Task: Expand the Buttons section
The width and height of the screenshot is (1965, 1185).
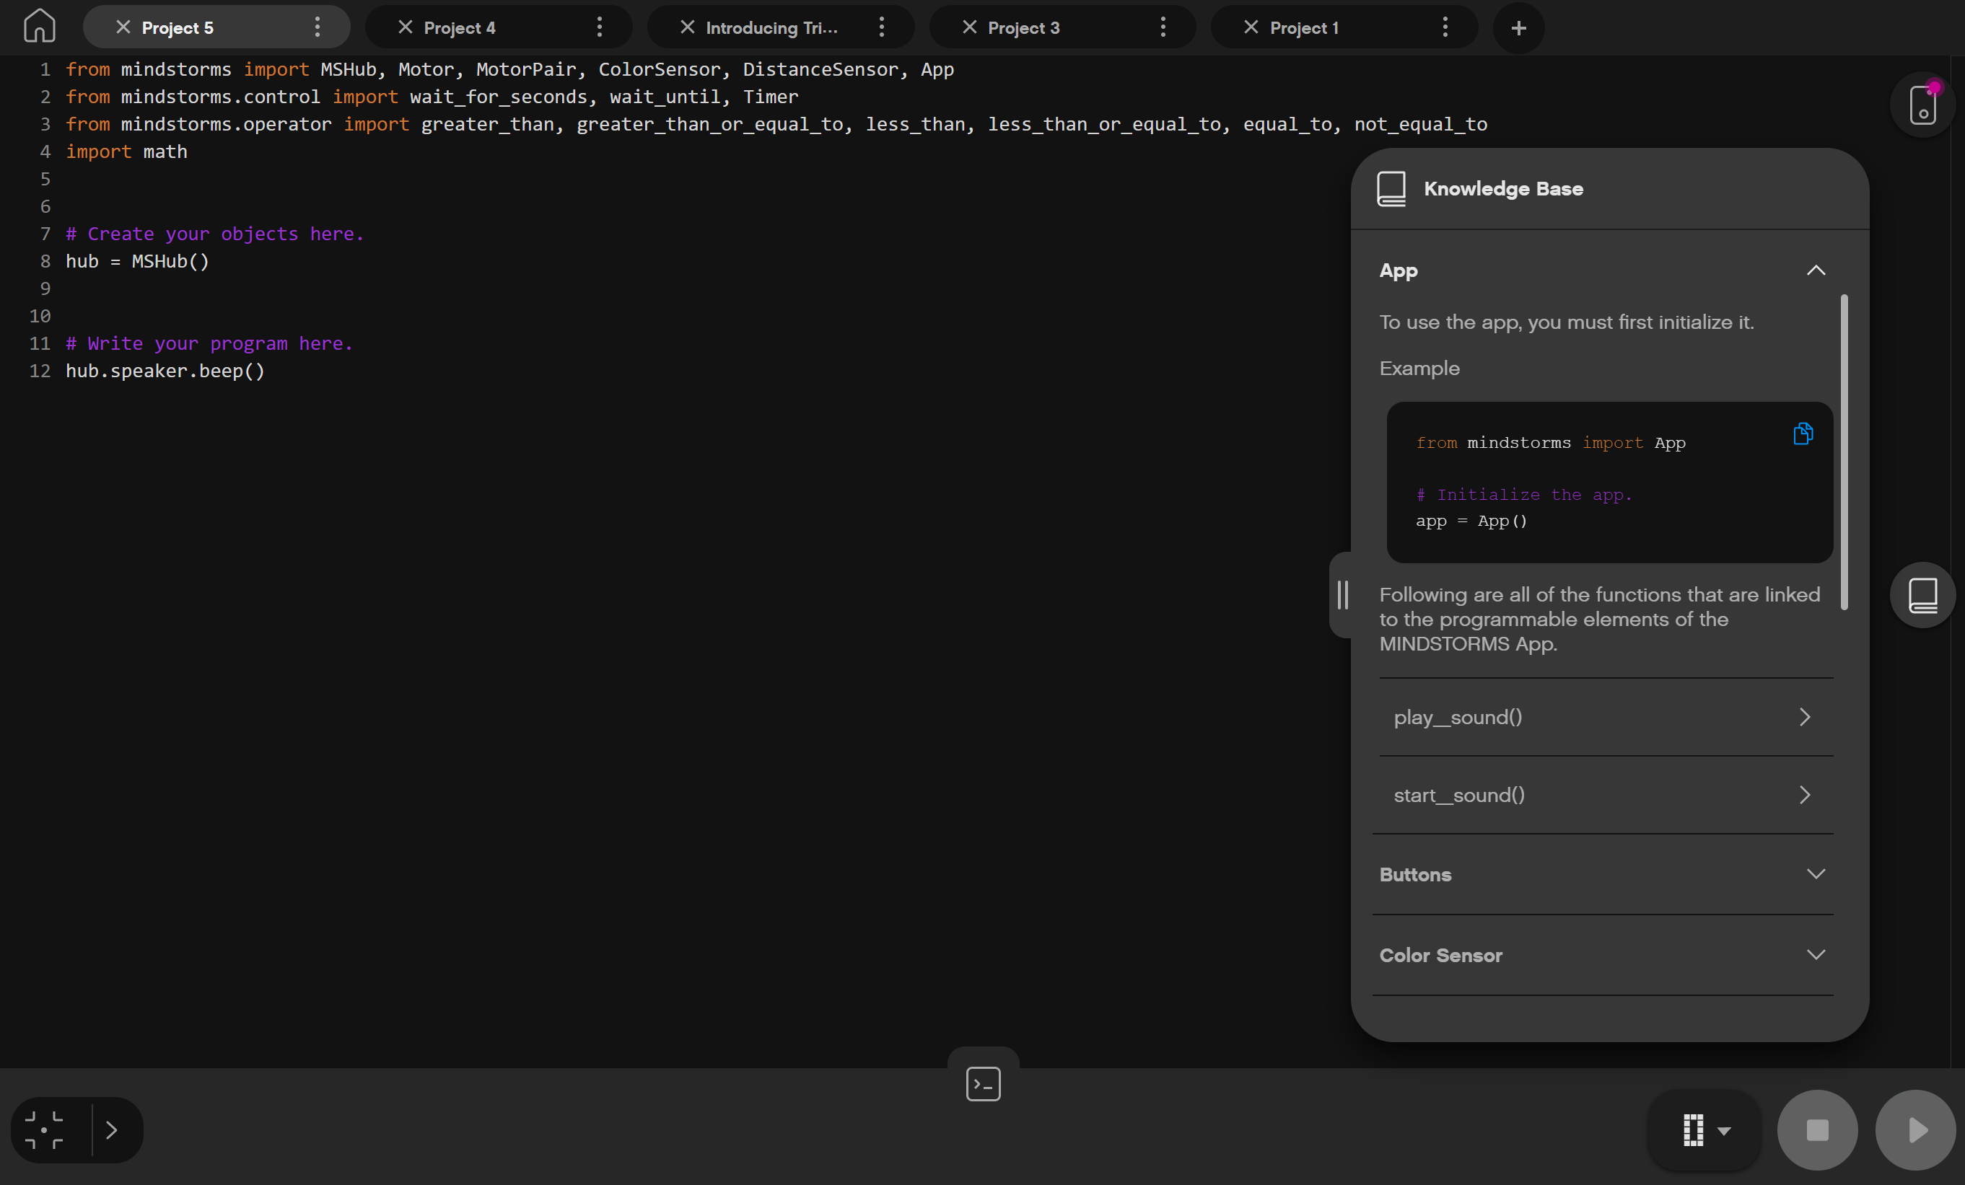Action: point(1815,874)
